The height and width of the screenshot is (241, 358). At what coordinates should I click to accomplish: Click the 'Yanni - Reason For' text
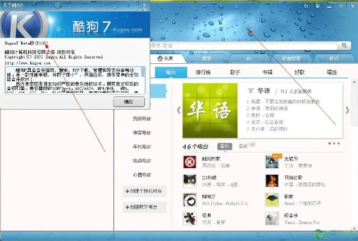click(302, 222)
